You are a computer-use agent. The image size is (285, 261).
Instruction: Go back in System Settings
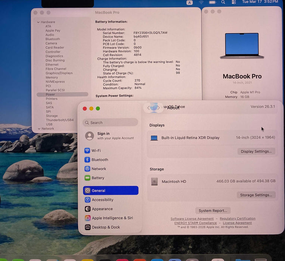[x=148, y=108]
